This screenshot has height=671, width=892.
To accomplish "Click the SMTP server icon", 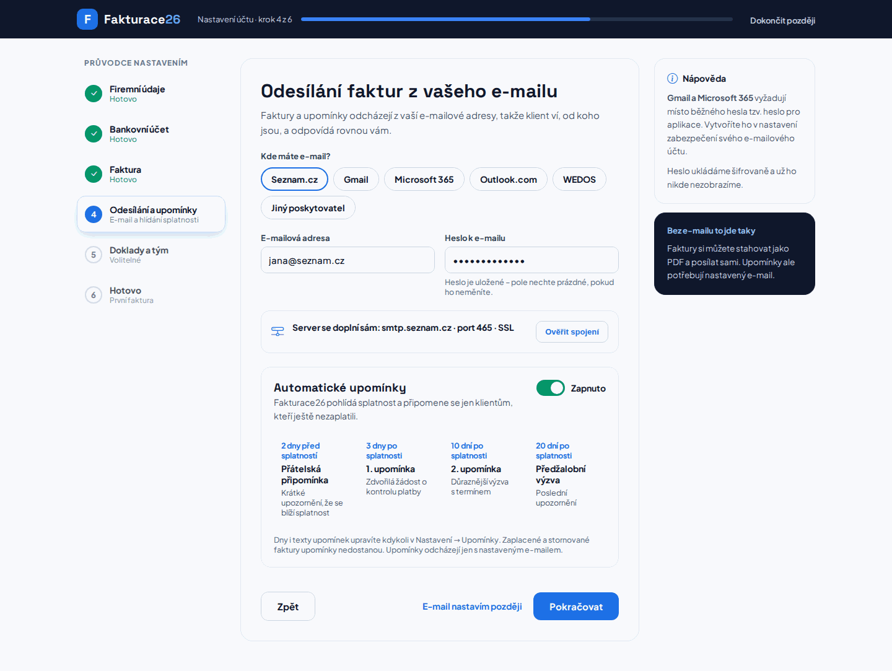I will coord(278,331).
